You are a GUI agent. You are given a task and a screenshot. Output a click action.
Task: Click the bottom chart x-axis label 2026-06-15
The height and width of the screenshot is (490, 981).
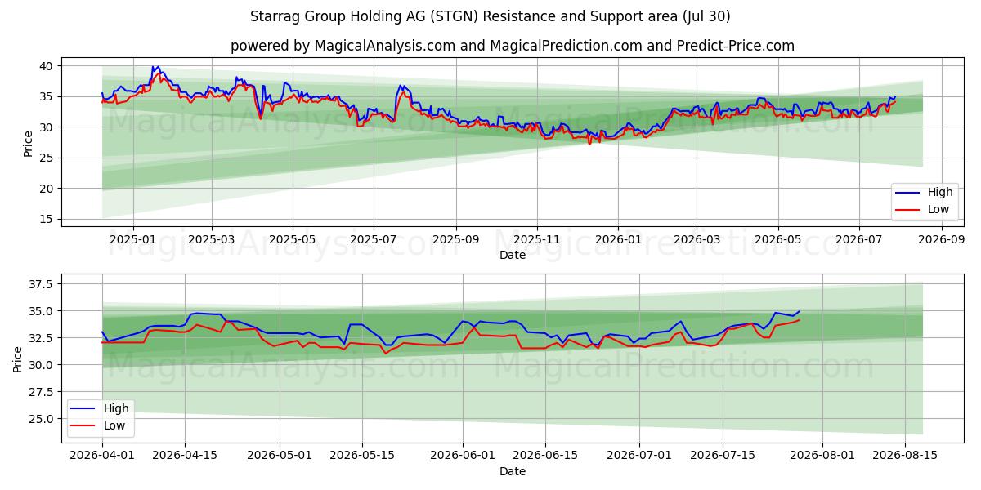pyautogui.click(x=545, y=456)
